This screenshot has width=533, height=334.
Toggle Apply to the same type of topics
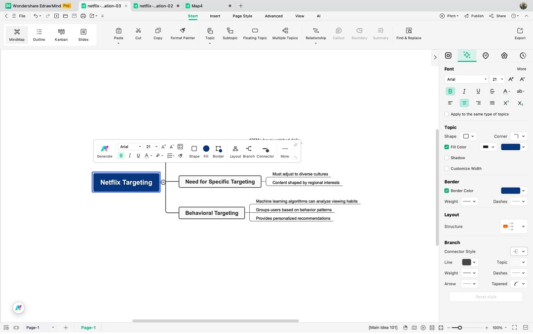tap(447, 114)
